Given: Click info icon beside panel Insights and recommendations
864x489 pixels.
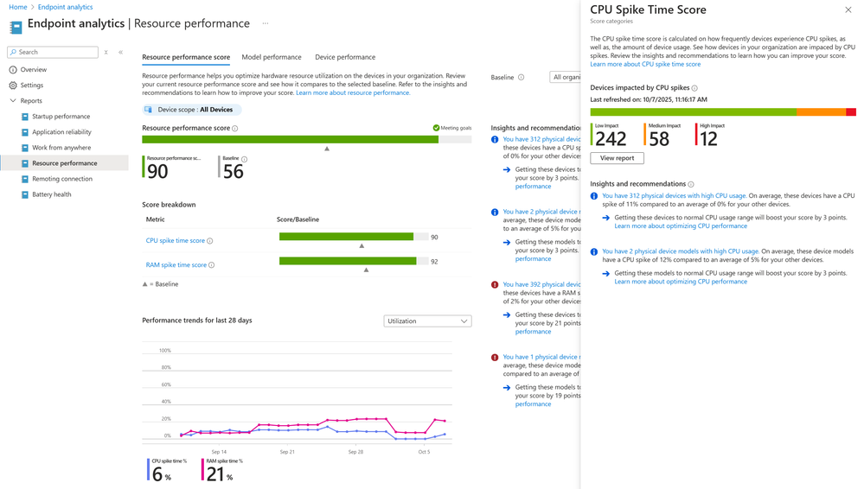Looking at the screenshot, I should [x=691, y=185].
